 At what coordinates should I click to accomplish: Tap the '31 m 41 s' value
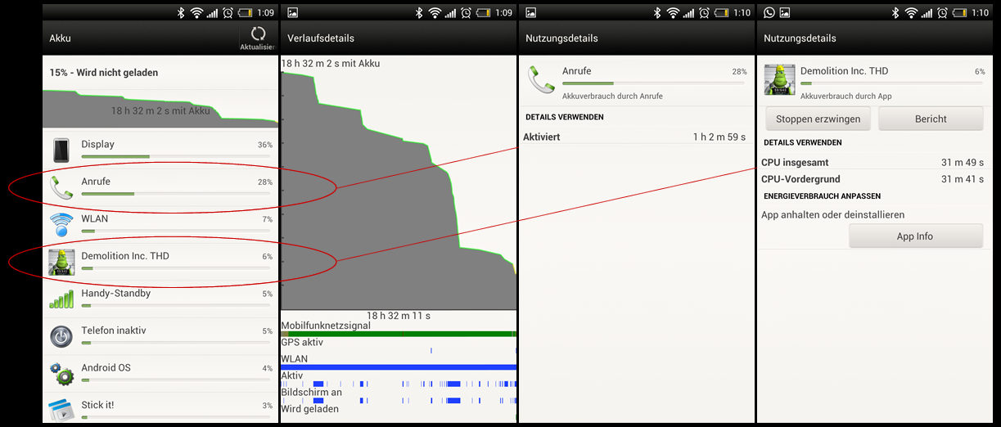[963, 179]
